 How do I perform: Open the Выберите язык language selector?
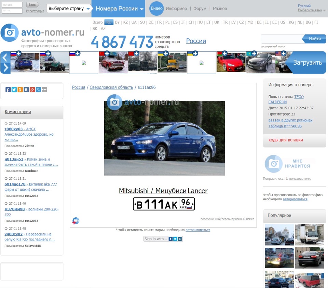312,10
